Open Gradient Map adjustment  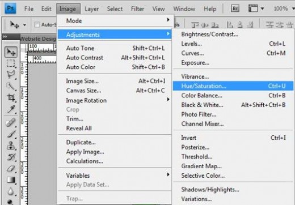(233, 166)
